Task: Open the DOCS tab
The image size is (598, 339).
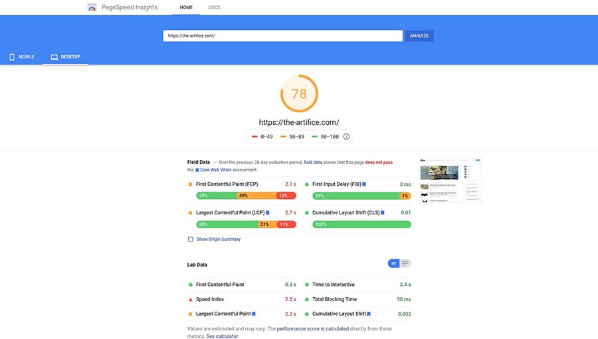Action: [215, 7]
